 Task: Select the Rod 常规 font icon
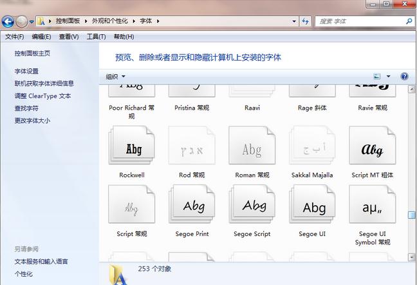192,145
